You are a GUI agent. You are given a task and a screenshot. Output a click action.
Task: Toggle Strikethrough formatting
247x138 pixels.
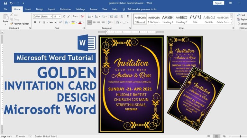coord(51,22)
